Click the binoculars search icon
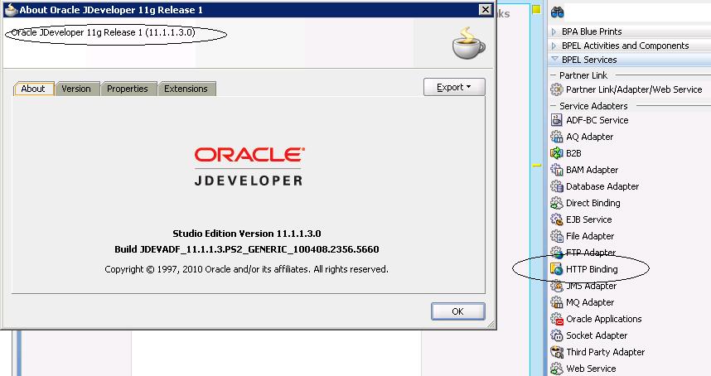This screenshot has height=376, width=711. (x=558, y=12)
